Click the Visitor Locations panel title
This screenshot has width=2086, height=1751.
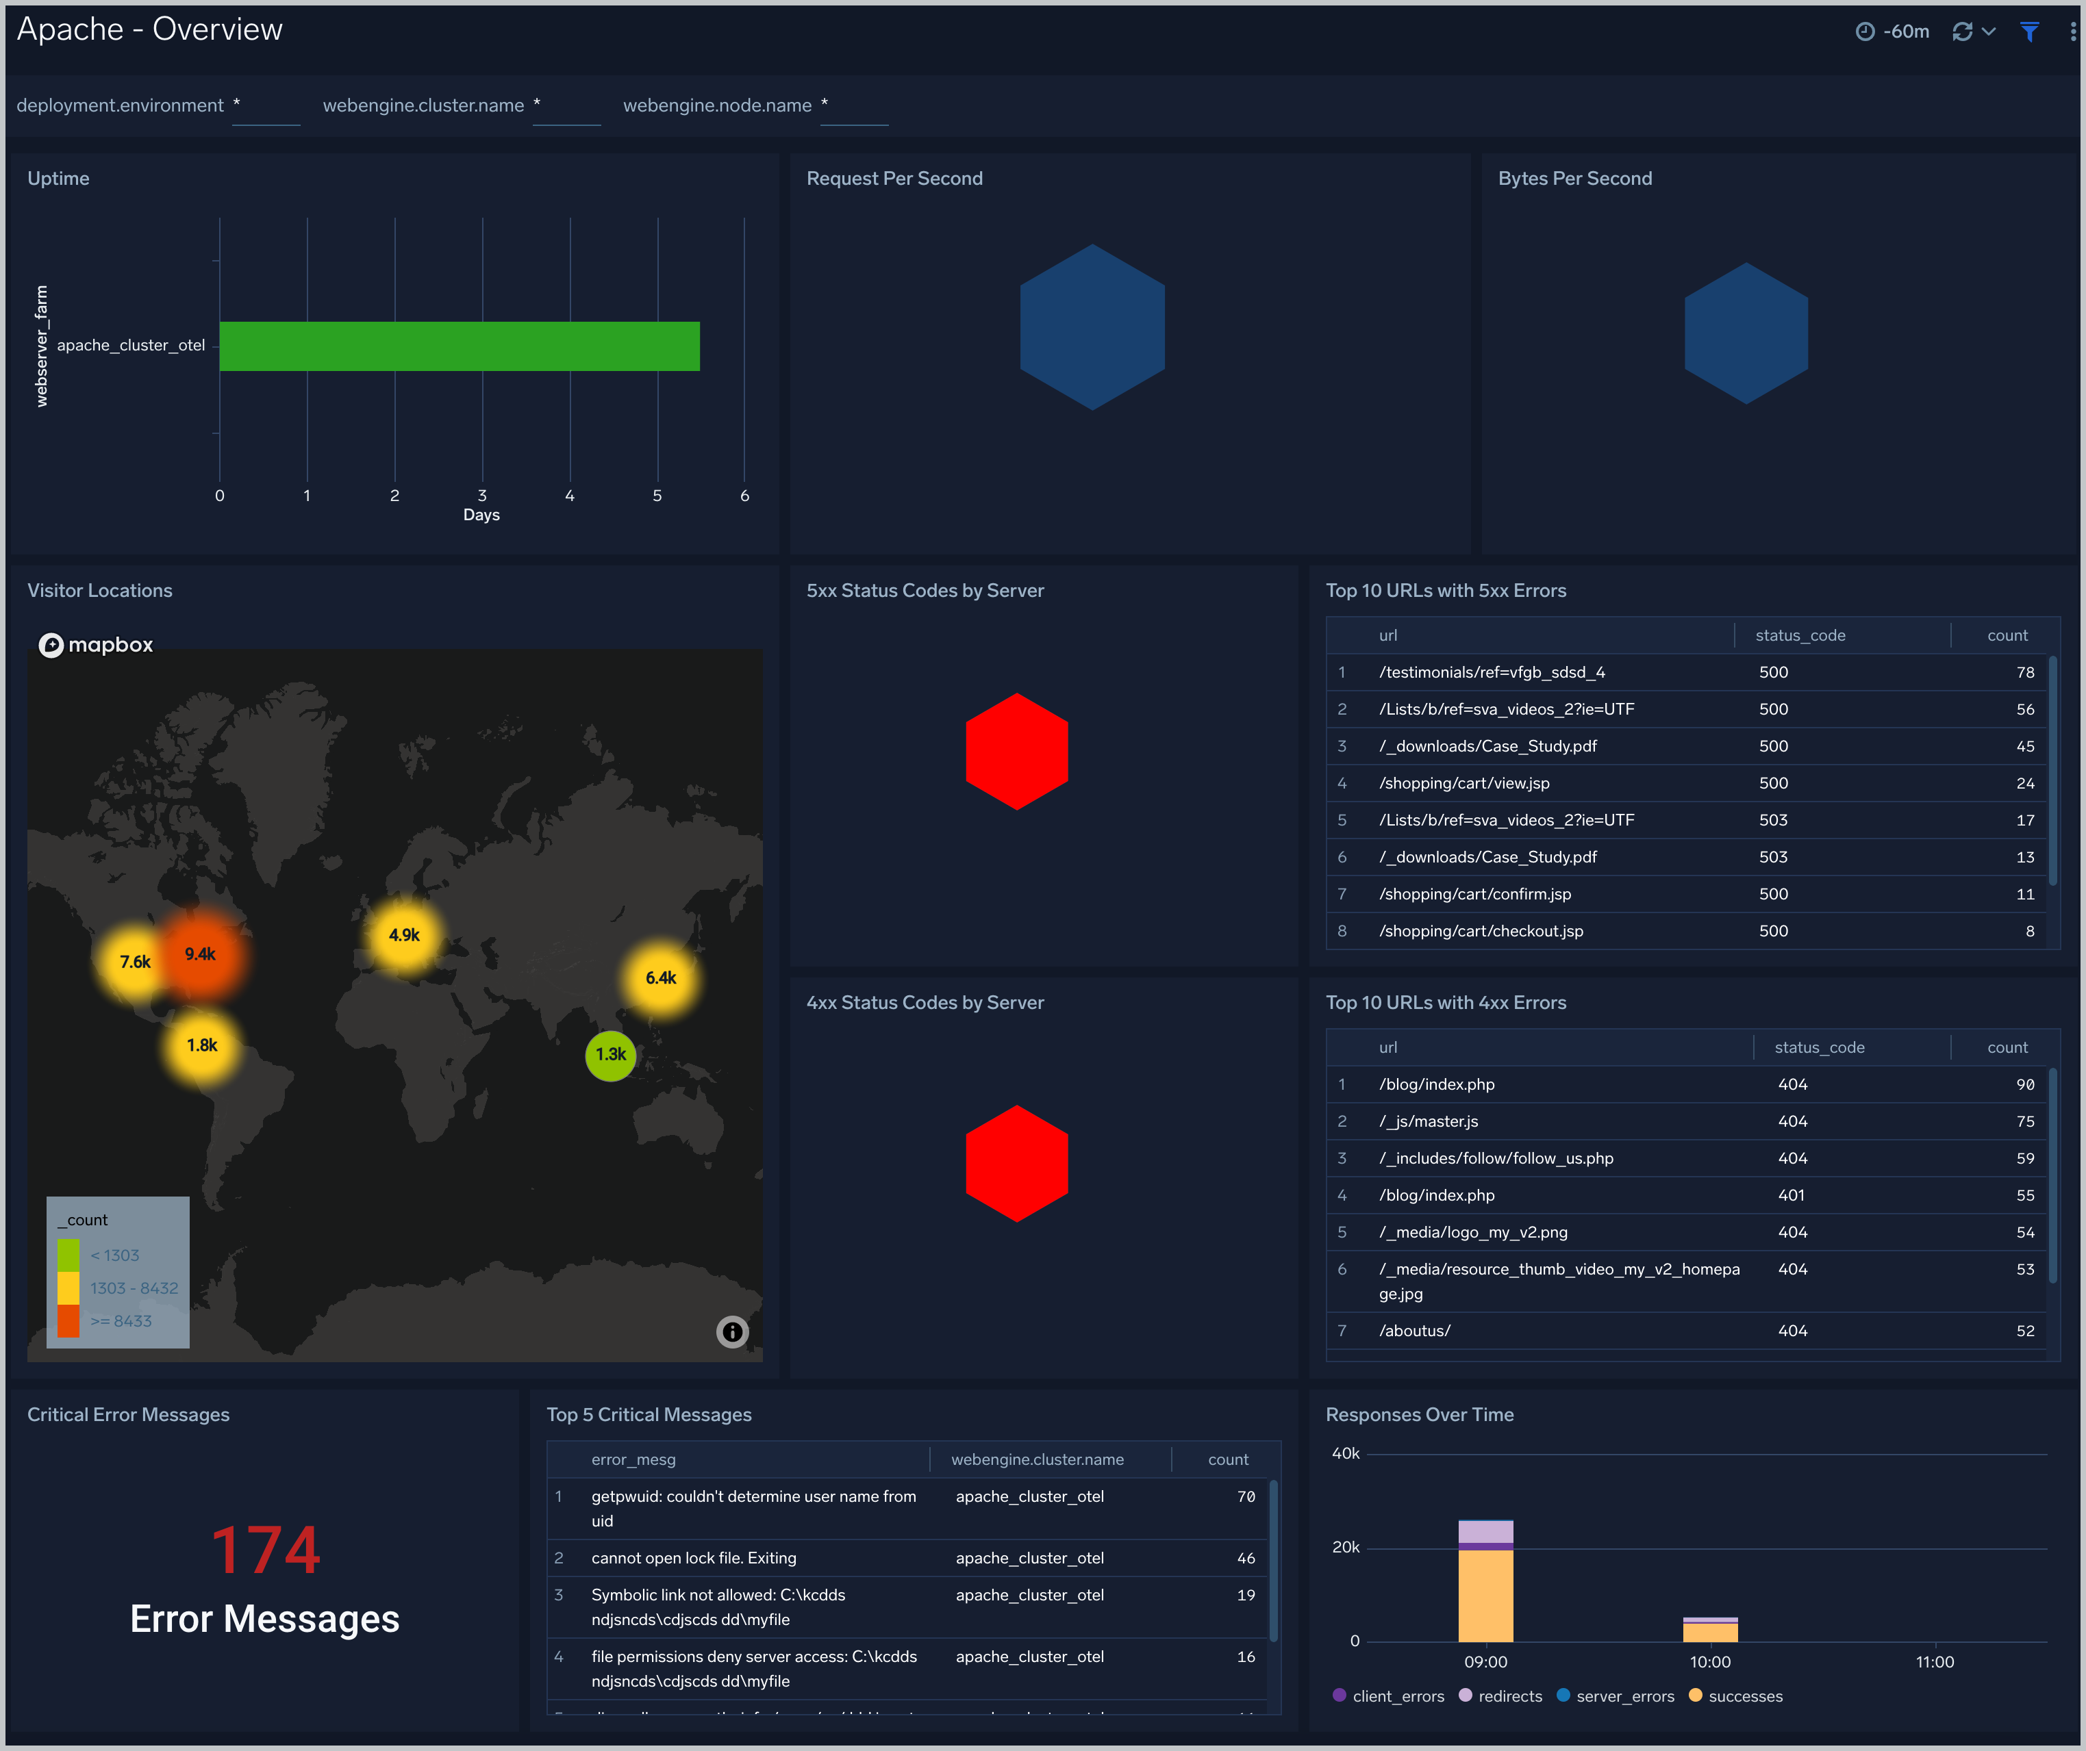99,591
